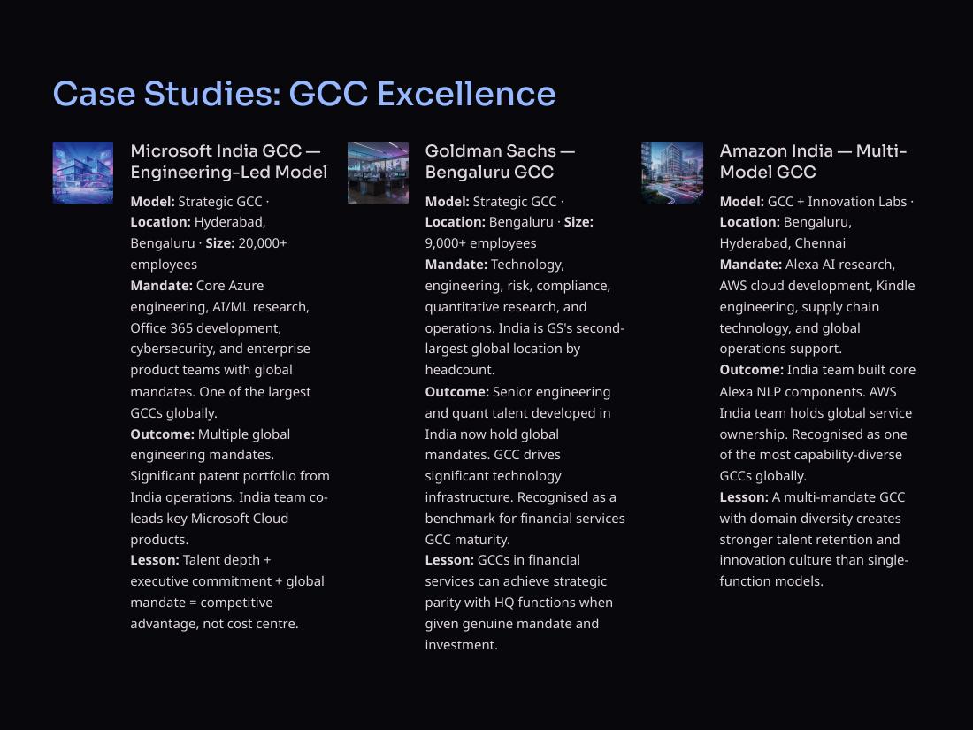The width and height of the screenshot is (973, 730).
Task: Select 'Location: Hyderabad,' in Microsoft card
Action: pos(198,222)
